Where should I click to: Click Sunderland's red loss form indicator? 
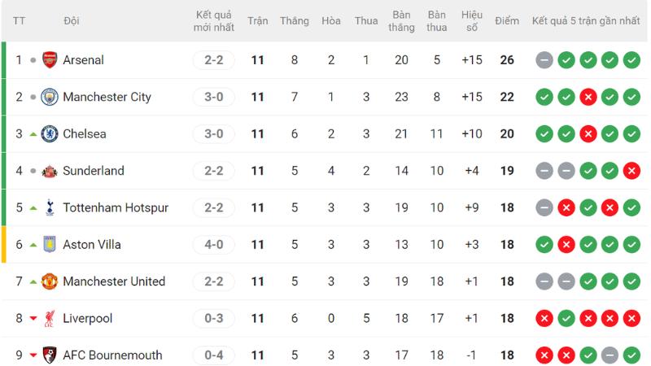click(x=631, y=171)
